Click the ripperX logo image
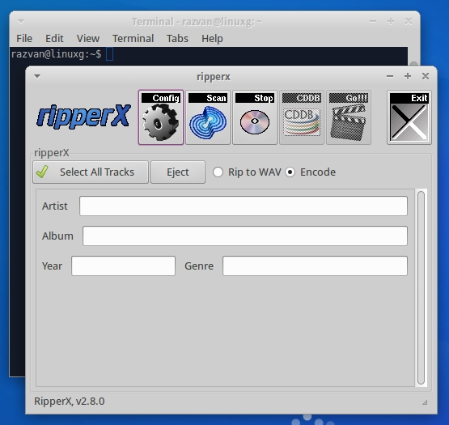Viewport: 449px width, 425px height. tap(83, 116)
